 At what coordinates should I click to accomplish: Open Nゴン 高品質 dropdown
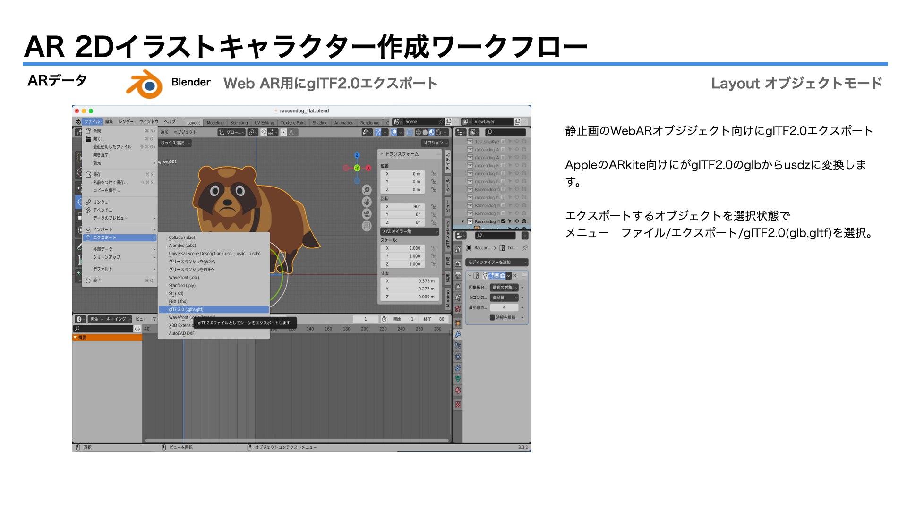tap(505, 297)
